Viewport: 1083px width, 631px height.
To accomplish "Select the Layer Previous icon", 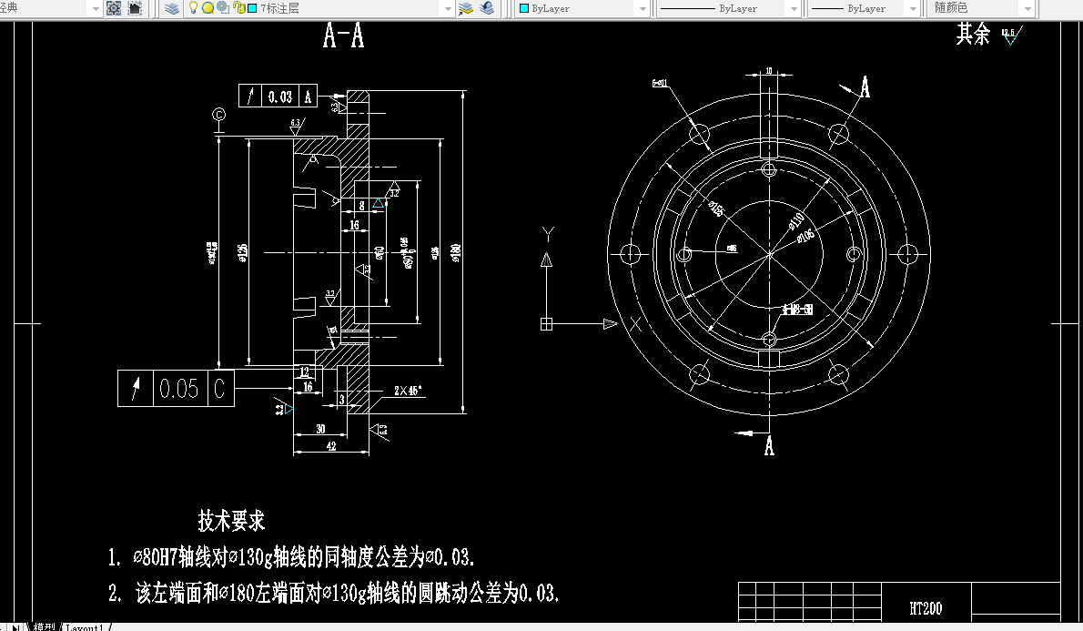I will click(486, 7).
